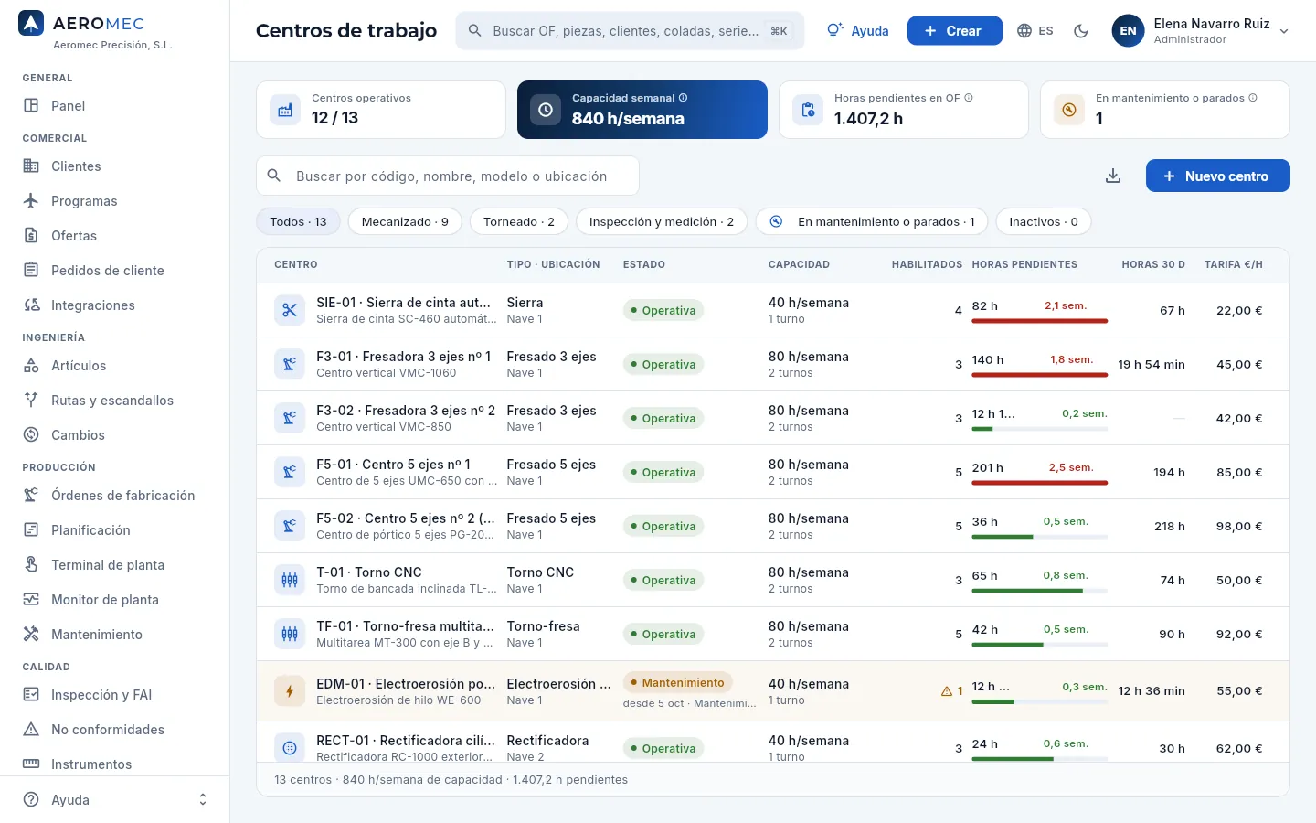This screenshot has width=1316, height=823.
Task: Click the Mantenimiento tools sidebar icon
Action: [x=31, y=634]
